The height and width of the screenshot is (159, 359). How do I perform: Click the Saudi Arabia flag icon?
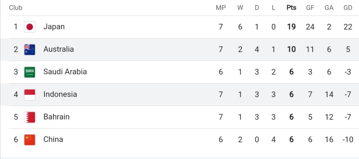click(x=30, y=72)
